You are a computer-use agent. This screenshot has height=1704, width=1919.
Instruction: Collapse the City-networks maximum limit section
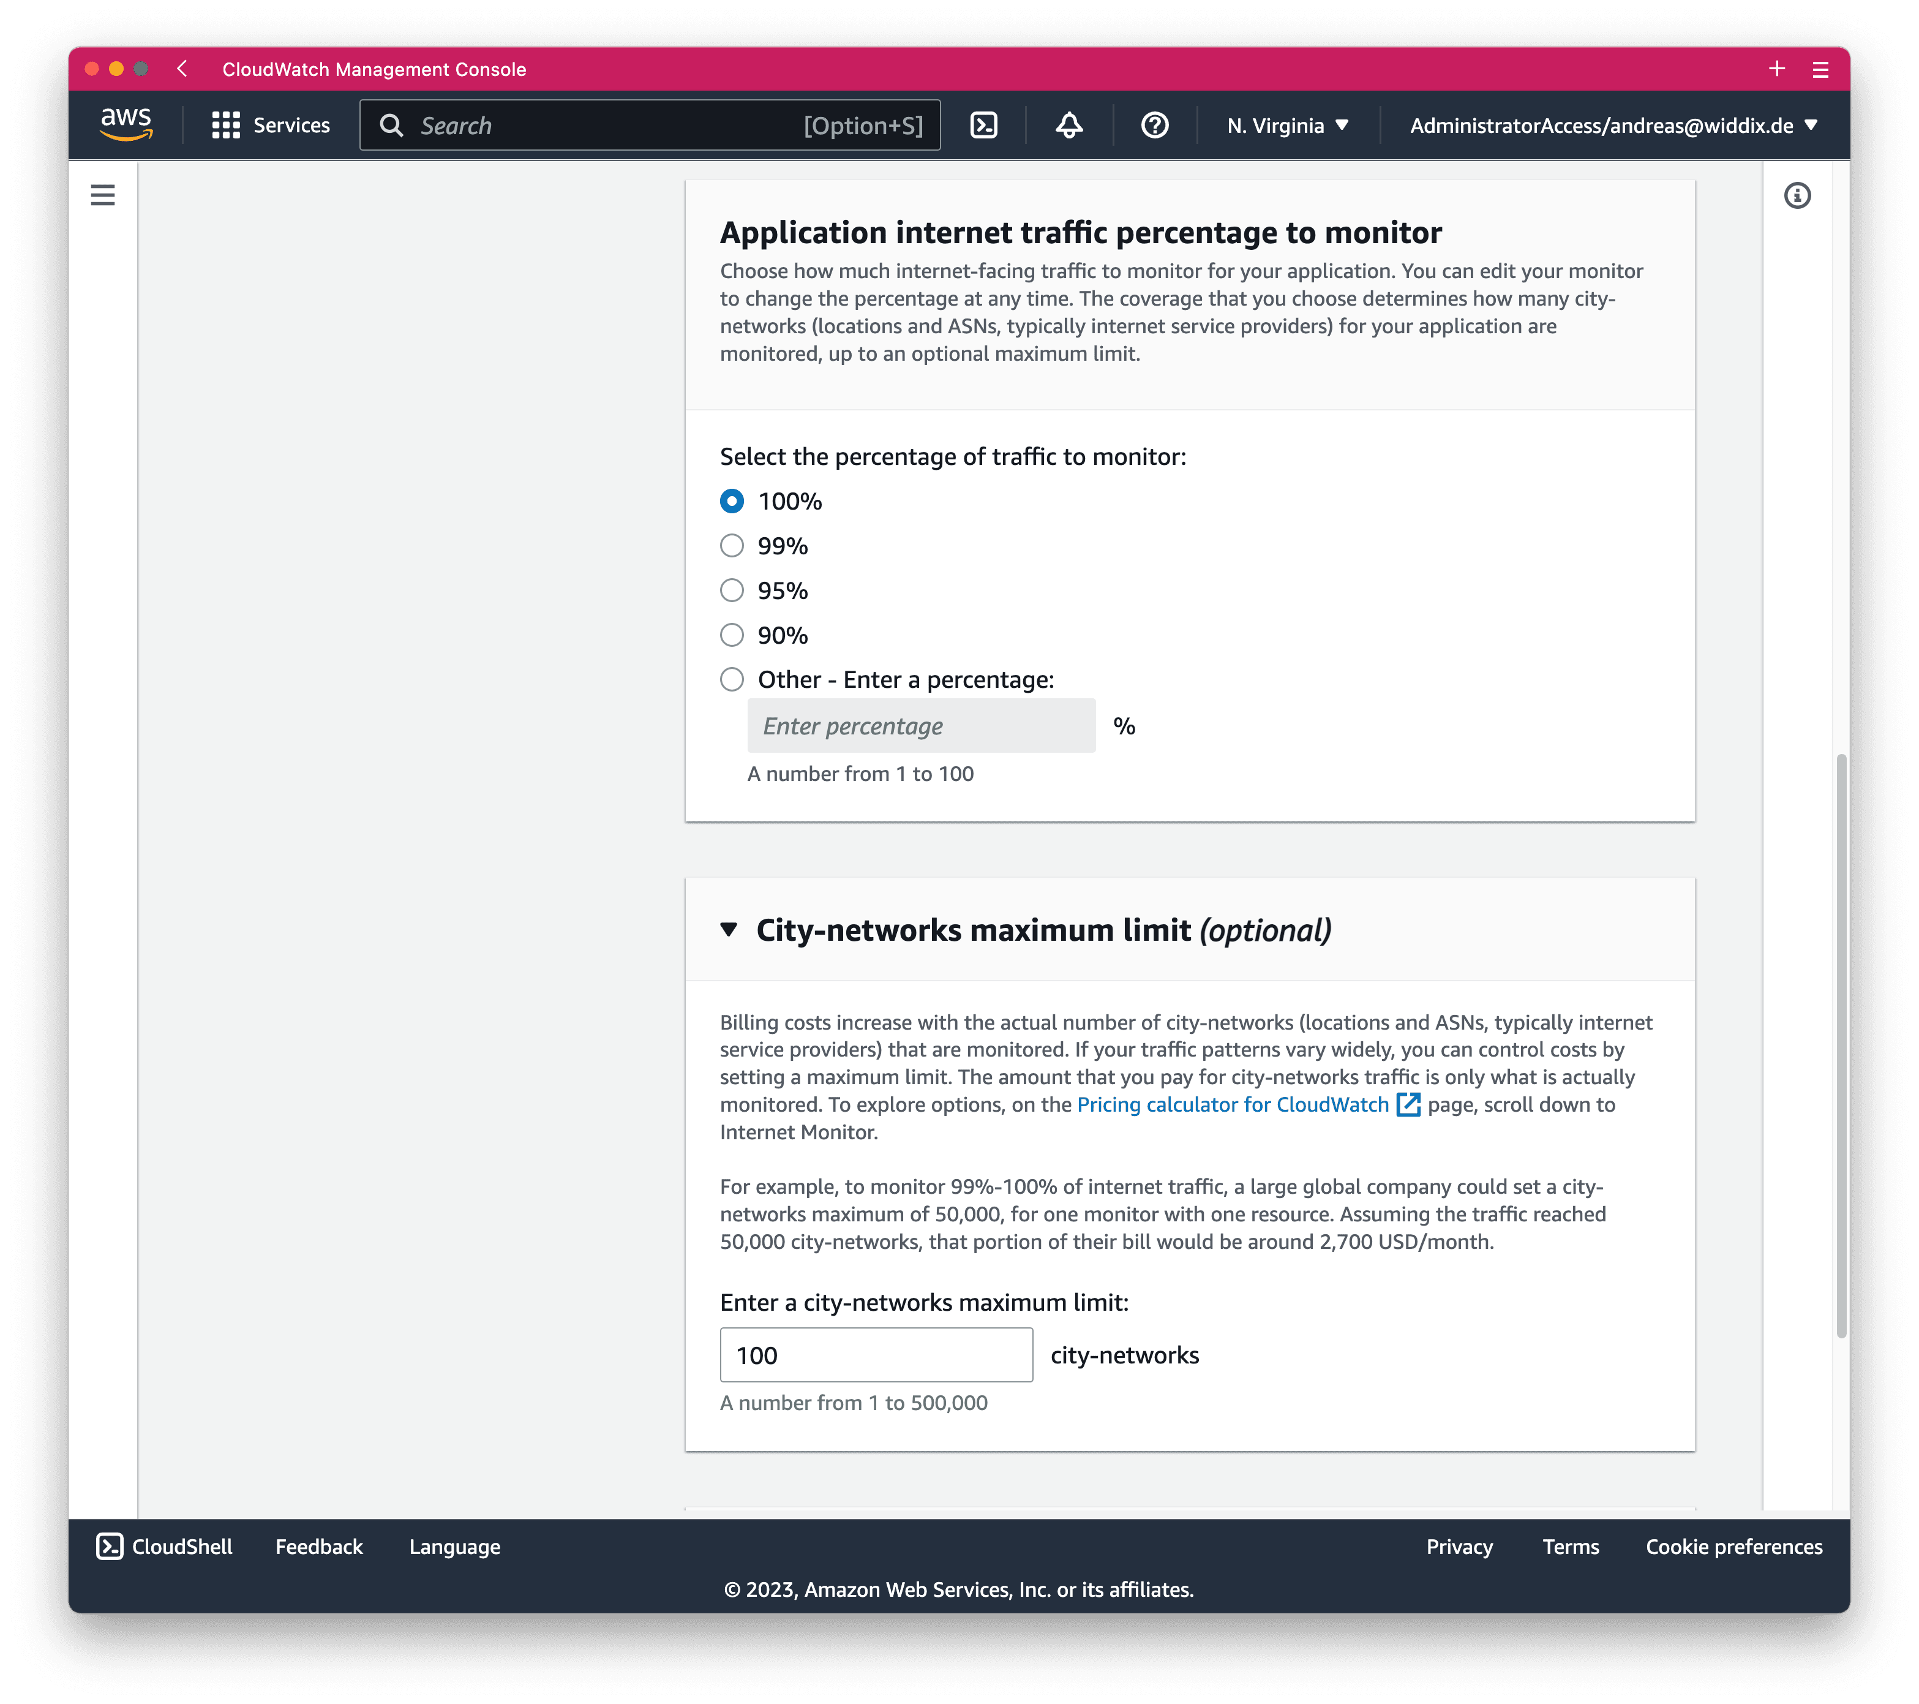[729, 930]
